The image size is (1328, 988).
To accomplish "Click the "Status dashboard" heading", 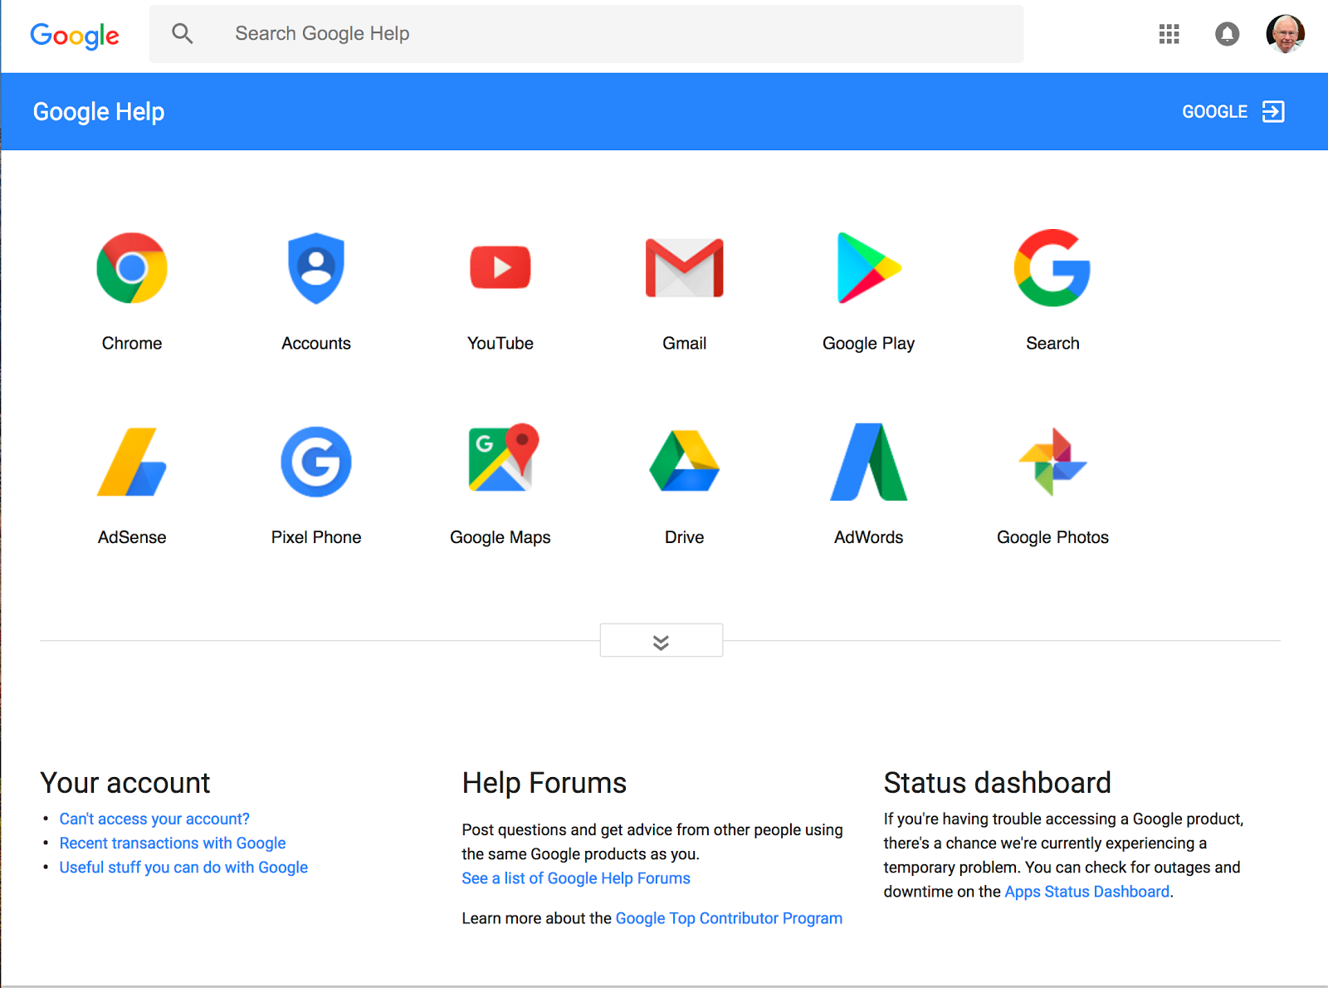I will pyautogui.click(x=997, y=783).
